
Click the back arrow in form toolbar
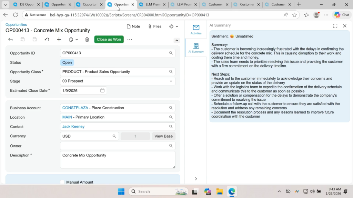[10, 40]
